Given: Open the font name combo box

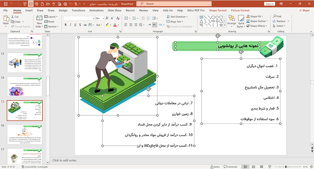Looking at the screenshot, I should point(79,18).
